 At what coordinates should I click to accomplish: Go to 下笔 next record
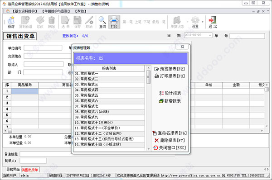(147, 22)
